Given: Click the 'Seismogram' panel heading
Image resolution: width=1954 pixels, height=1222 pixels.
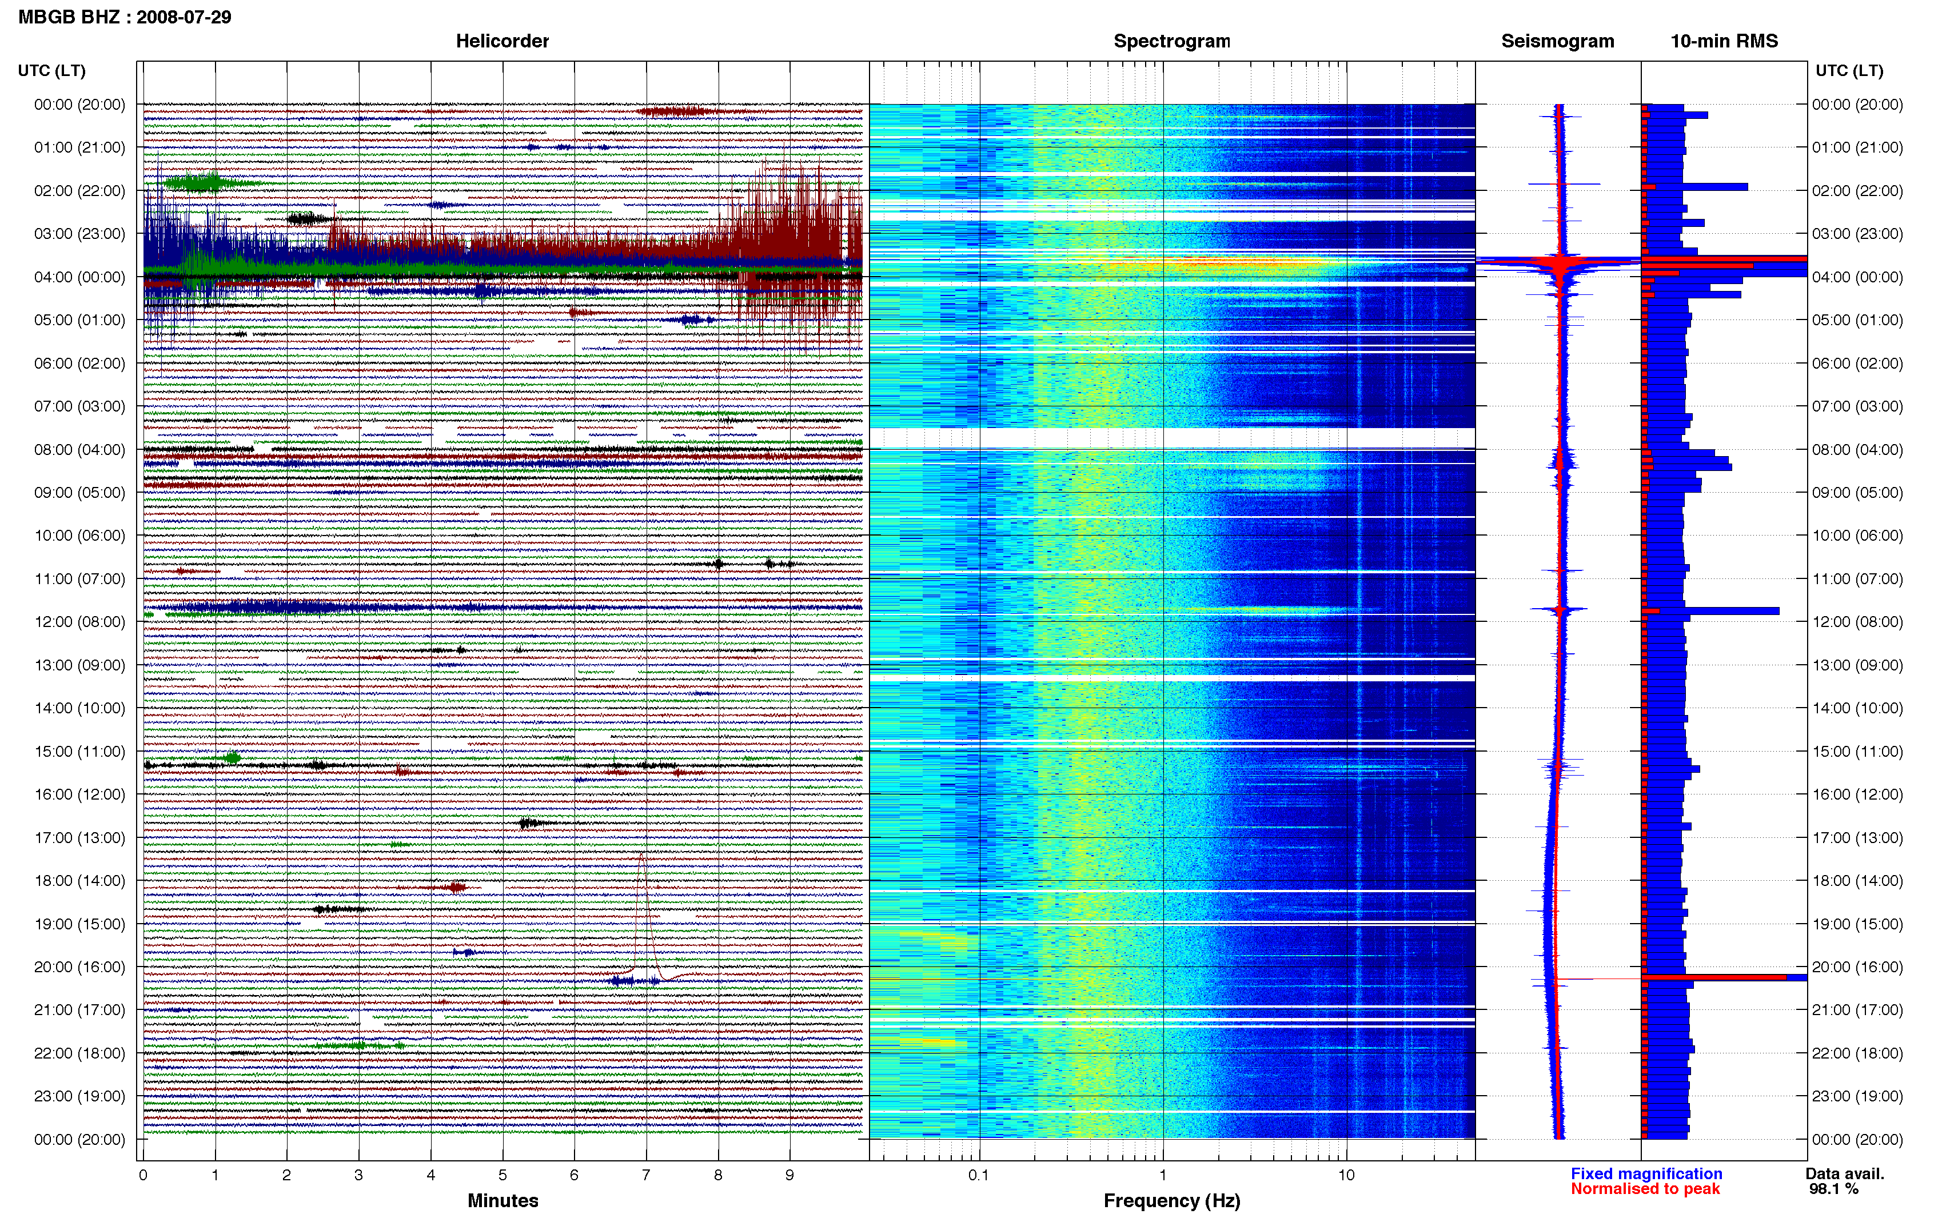Looking at the screenshot, I should (x=1557, y=41).
